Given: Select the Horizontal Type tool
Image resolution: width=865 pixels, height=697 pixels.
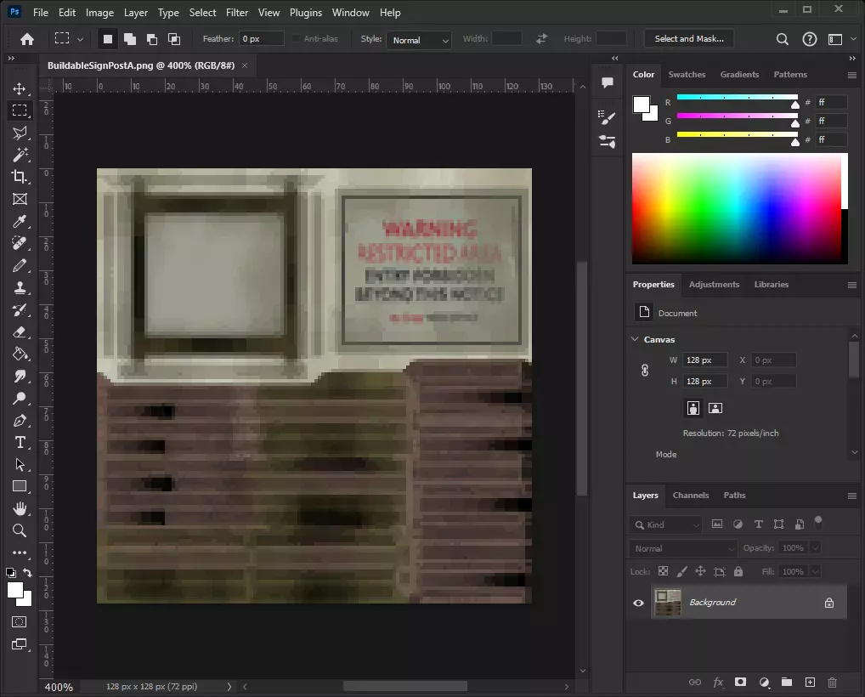Looking at the screenshot, I should point(20,442).
